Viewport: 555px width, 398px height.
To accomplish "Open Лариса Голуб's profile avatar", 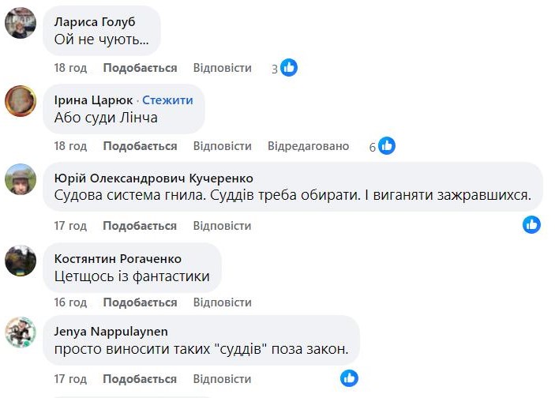I will point(21,23).
